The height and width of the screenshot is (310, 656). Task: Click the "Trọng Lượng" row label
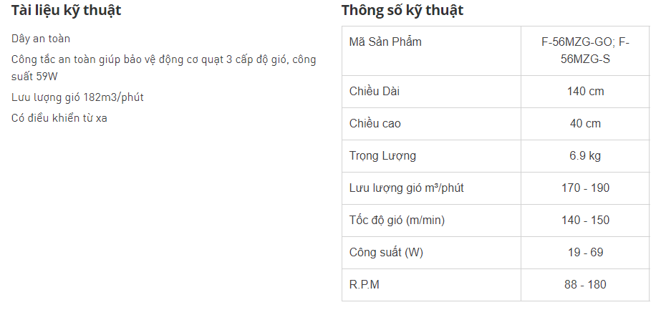pyautogui.click(x=382, y=156)
